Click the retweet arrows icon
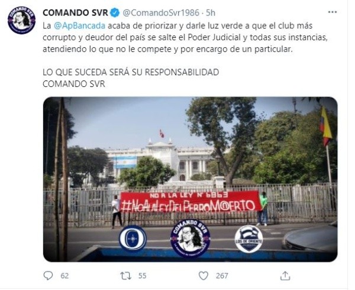 (125, 276)
